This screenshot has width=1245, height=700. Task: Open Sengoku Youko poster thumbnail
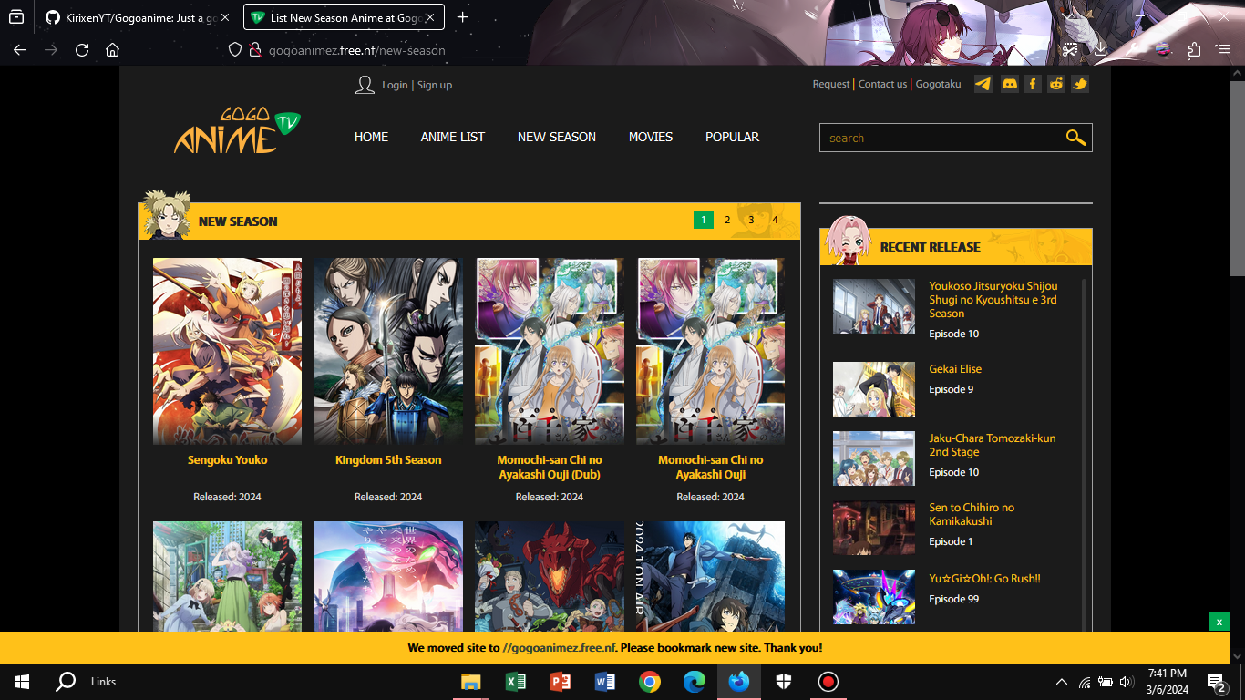[x=227, y=351]
